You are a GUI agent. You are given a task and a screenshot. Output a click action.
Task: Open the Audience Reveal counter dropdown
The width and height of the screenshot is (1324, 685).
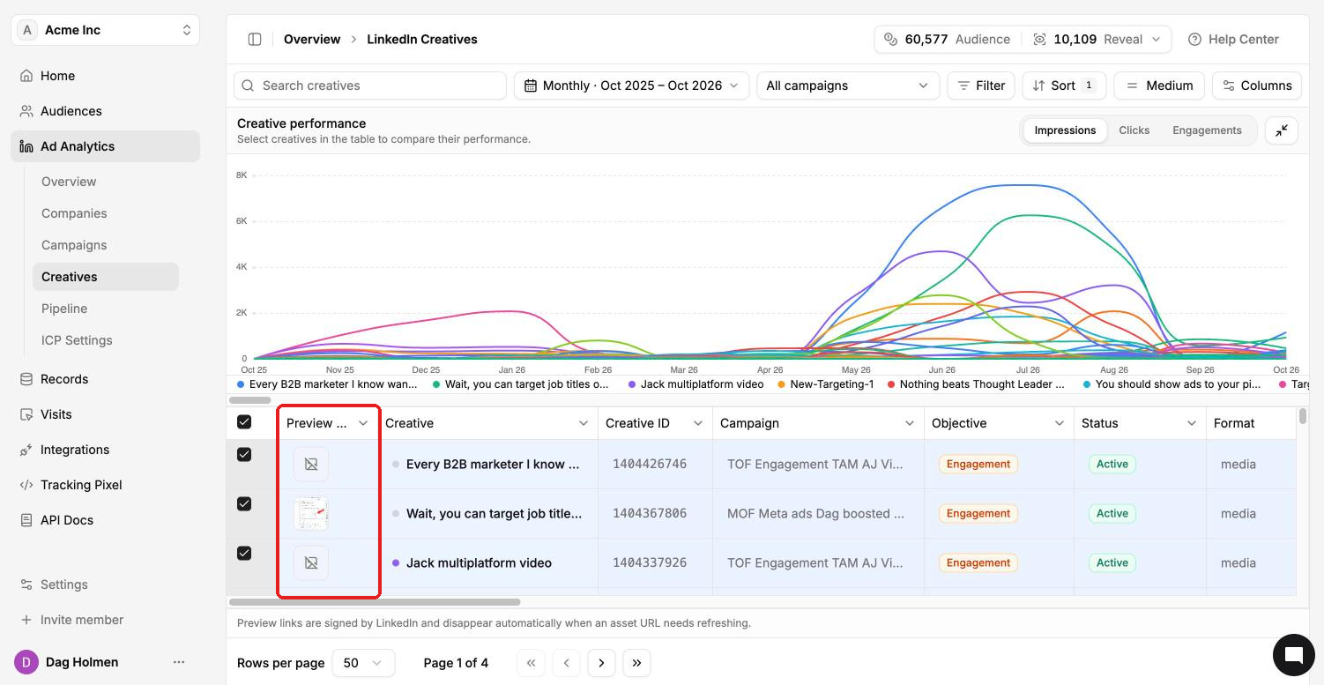point(1023,39)
